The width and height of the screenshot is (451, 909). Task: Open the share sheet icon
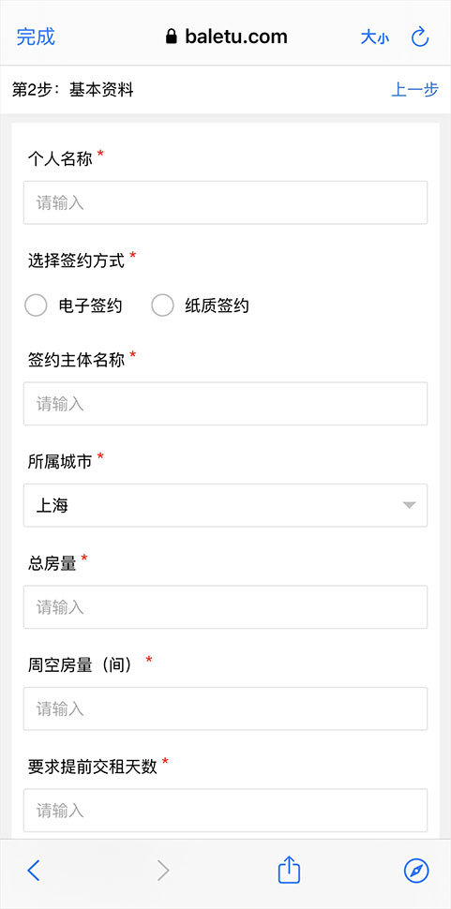pyautogui.click(x=289, y=870)
